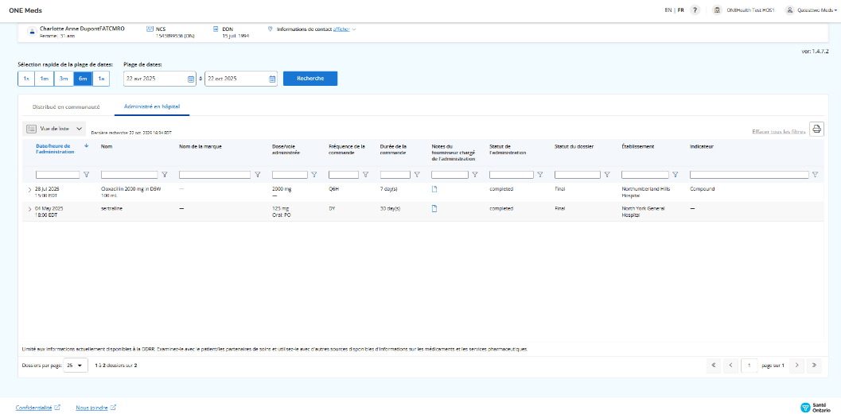The height and width of the screenshot is (414, 841).
Task: Click the help question mark icon
Action: click(695, 10)
